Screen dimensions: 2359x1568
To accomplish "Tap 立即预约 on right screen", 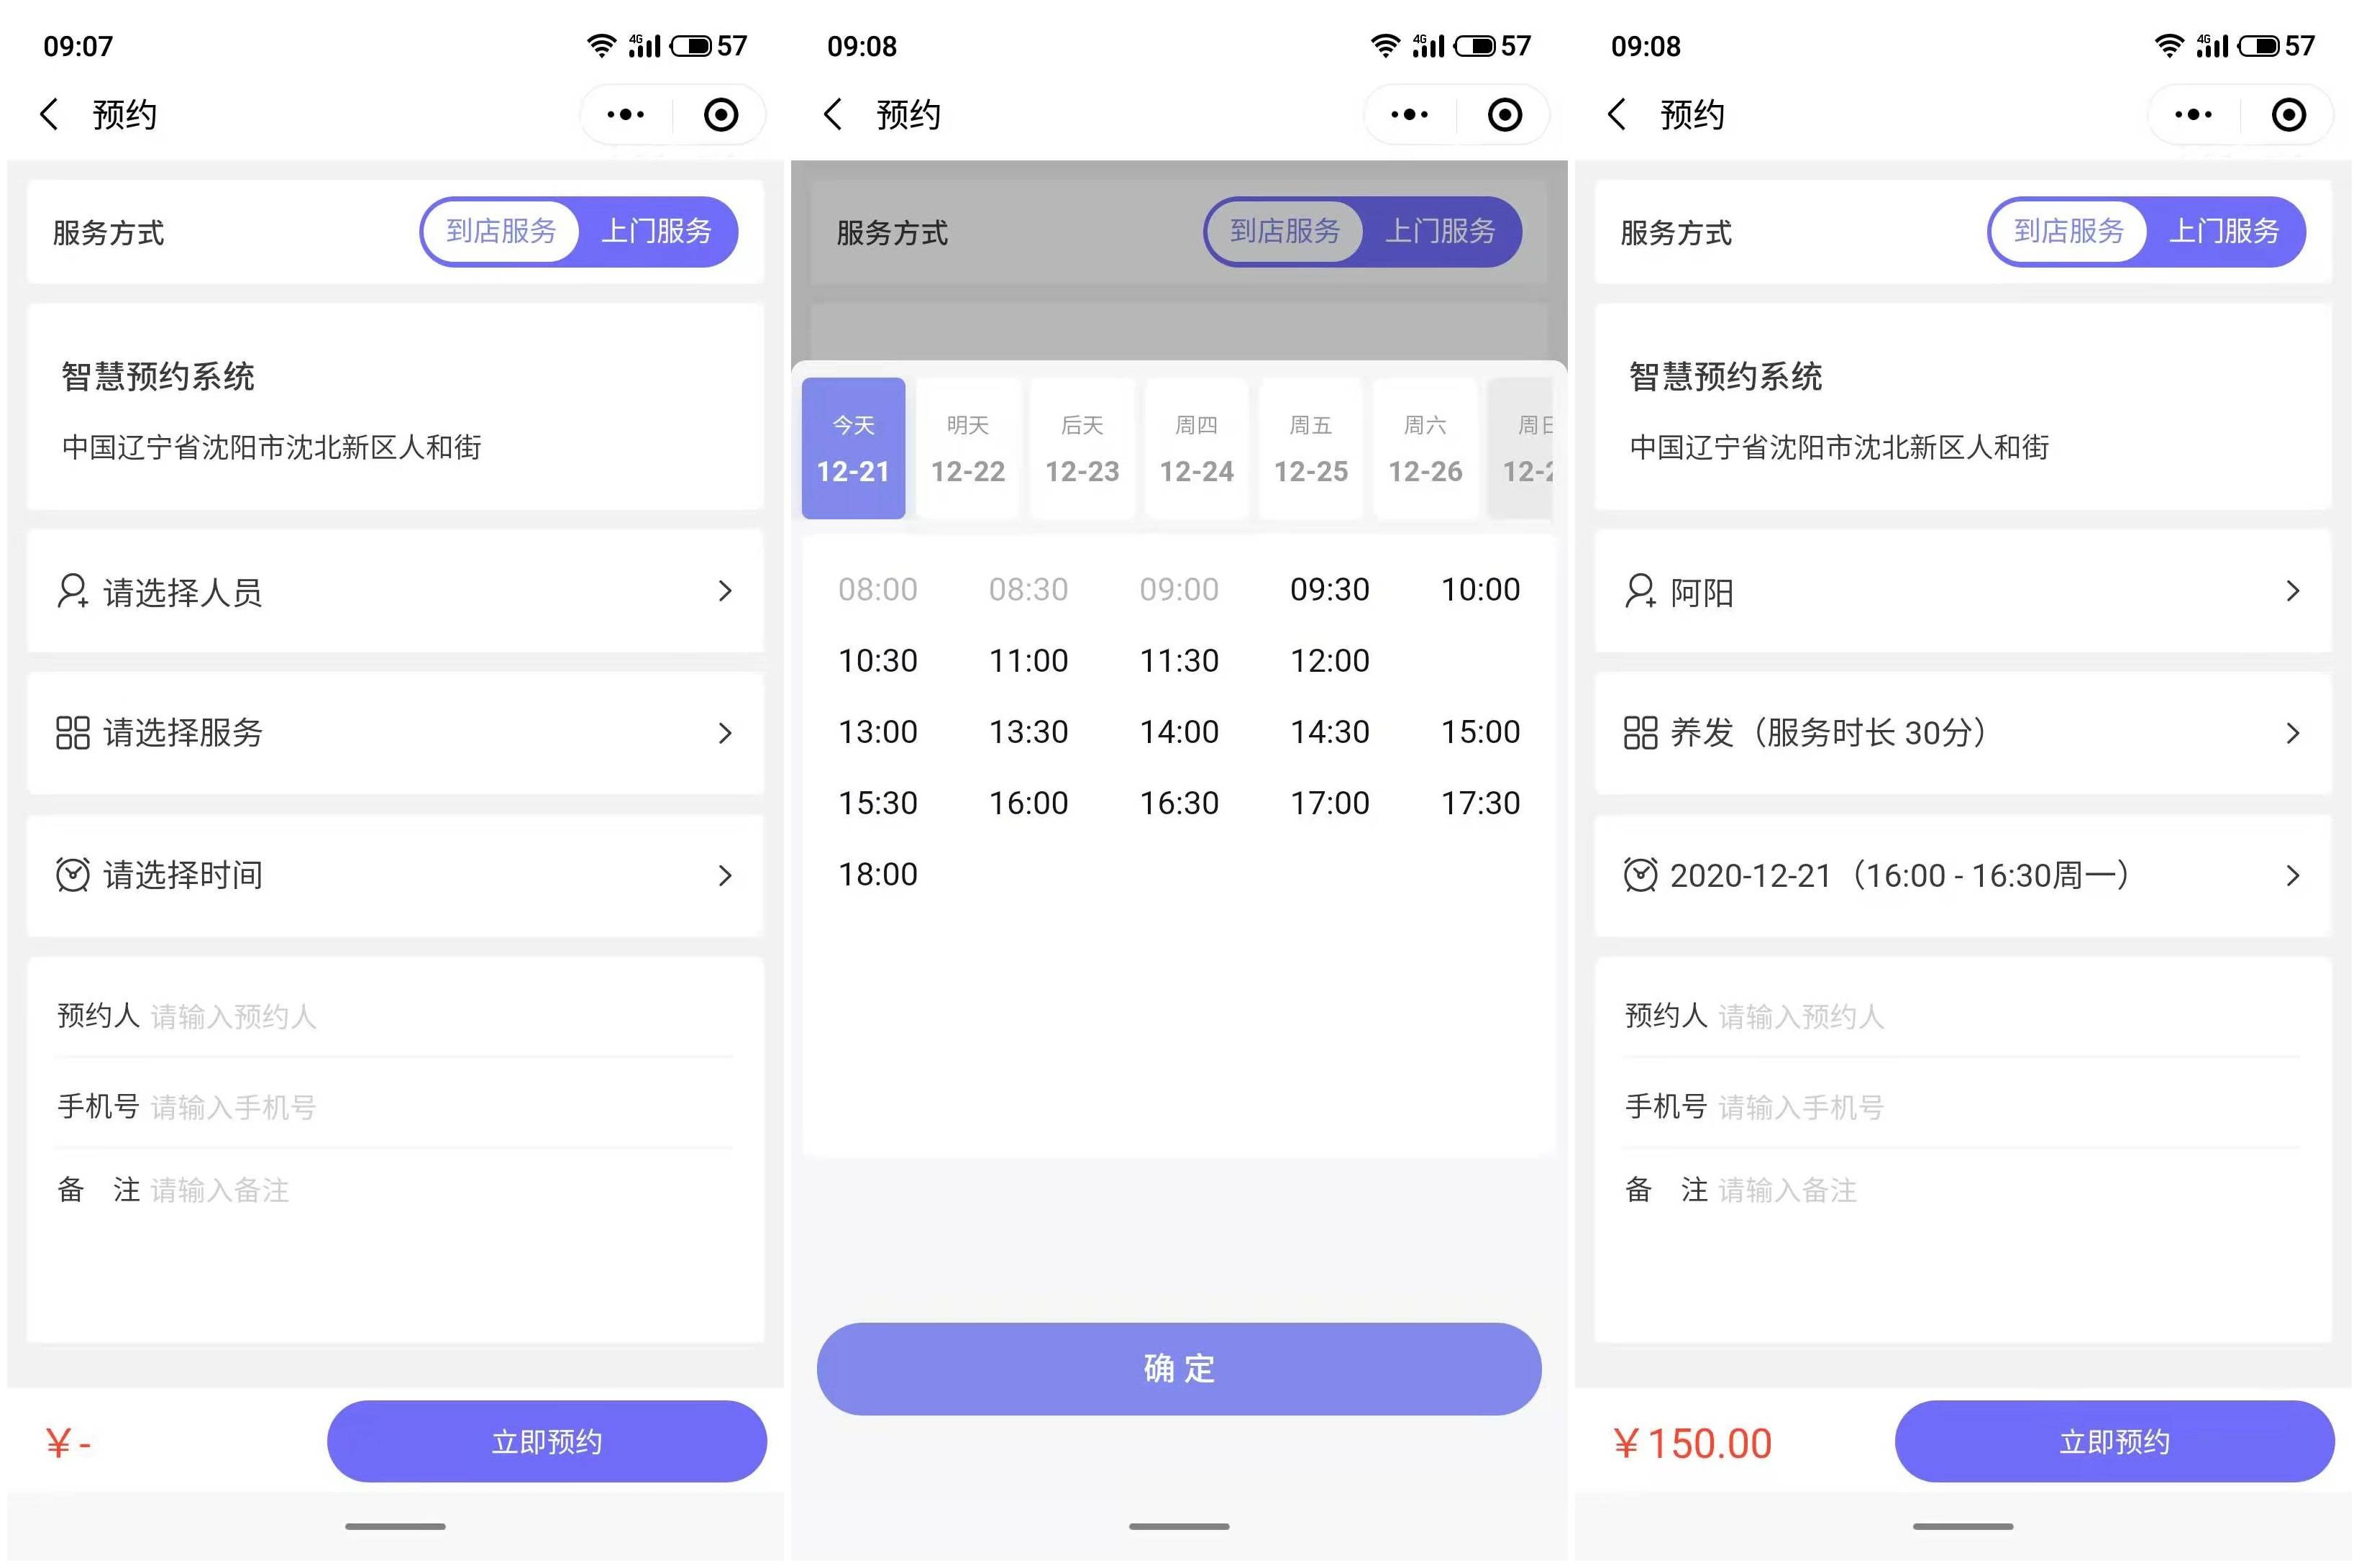I will pyautogui.click(x=2115, y=1441).
